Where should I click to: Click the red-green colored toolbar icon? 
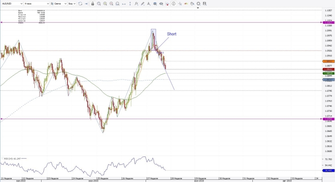[186, 4]
